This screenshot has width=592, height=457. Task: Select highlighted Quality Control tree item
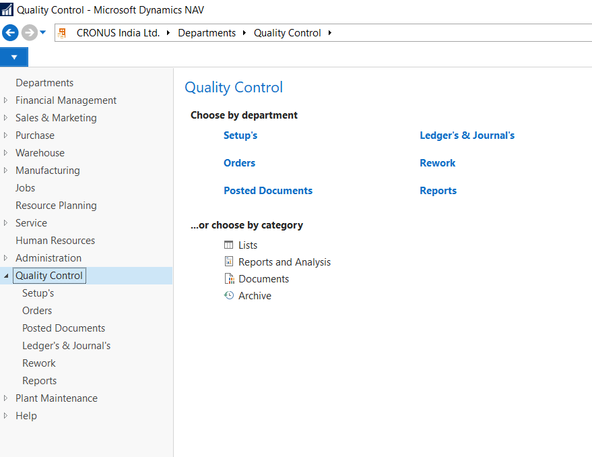point(49,276)
